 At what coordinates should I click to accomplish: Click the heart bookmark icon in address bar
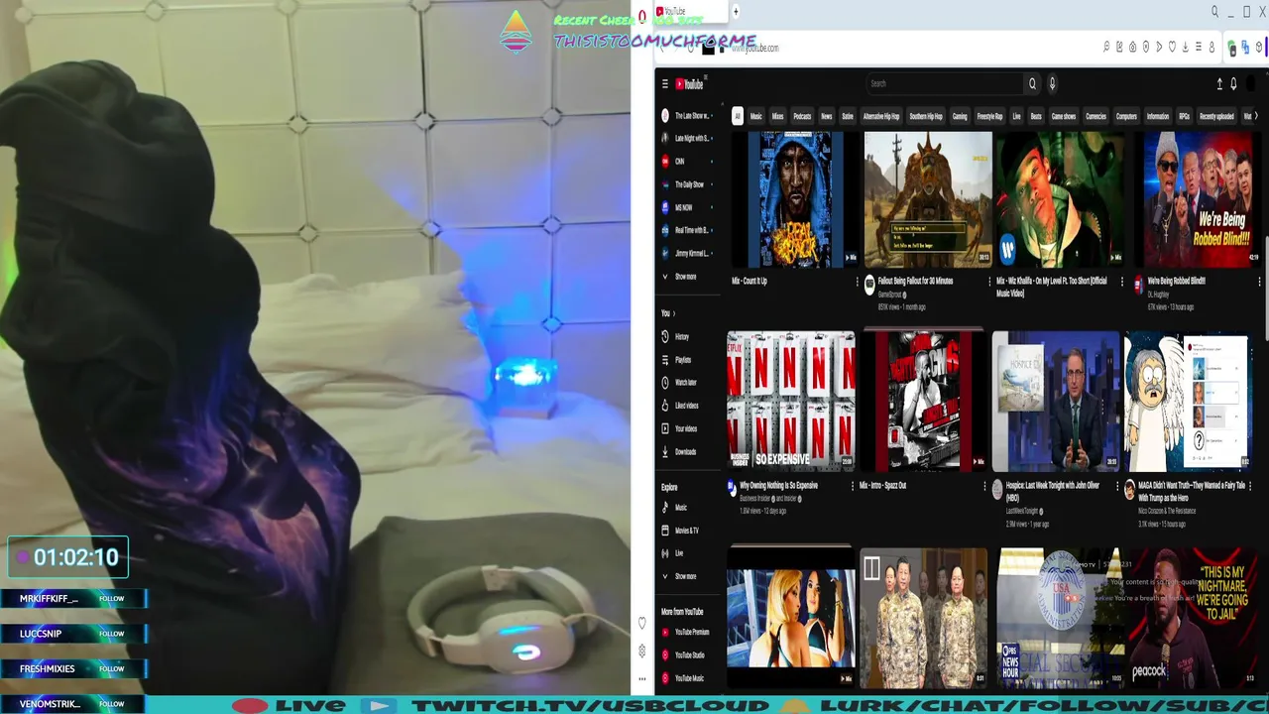[x=1172, y=47]
